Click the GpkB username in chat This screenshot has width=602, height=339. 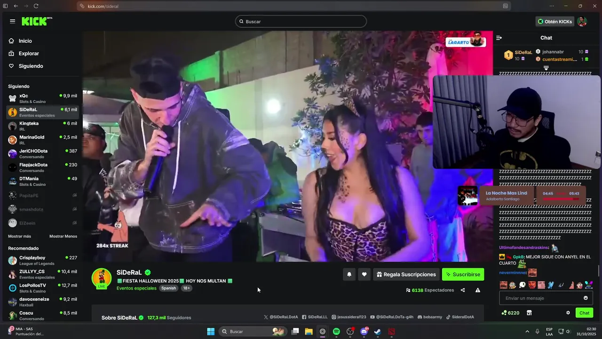518,257
